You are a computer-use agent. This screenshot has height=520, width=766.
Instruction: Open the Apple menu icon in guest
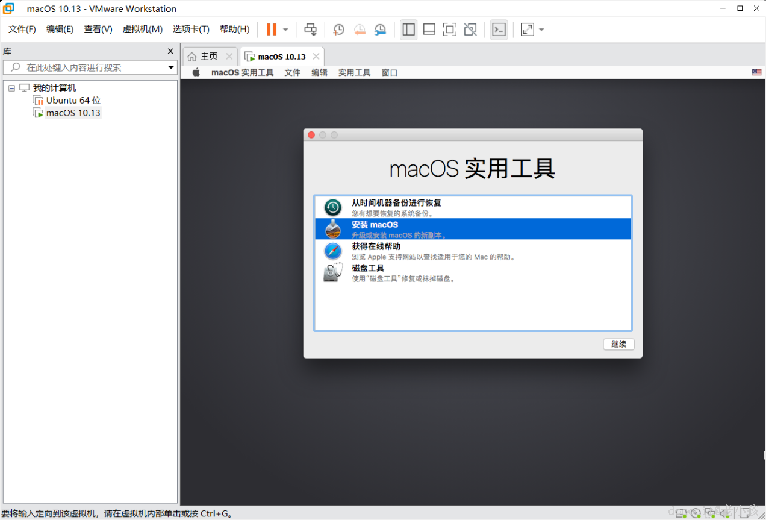coord(196,72)
